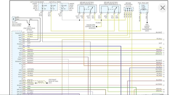Click the 'VSS' signal name
The width and height of the screenshot is (169, 95).
coord(20,70)
